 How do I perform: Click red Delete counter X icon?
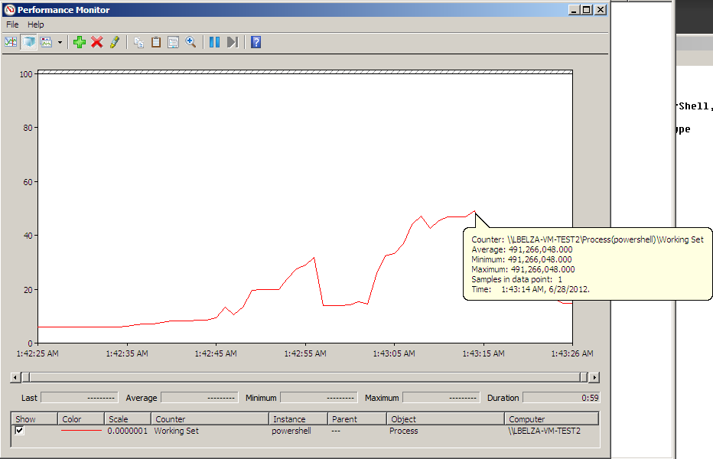point(97,42)
